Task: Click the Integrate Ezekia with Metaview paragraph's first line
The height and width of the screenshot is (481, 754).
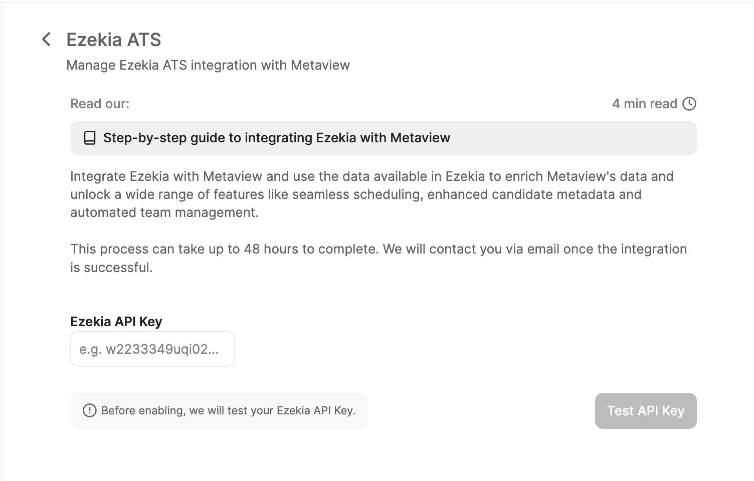Action: click(x=371, y=176)
